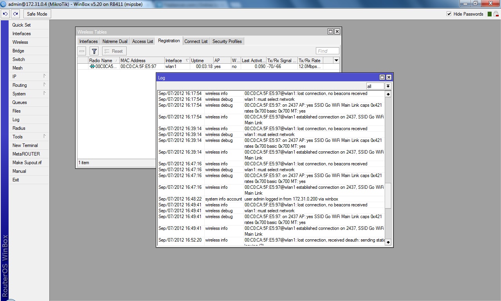
Task: Select the Registration tab
Action: 169,41
